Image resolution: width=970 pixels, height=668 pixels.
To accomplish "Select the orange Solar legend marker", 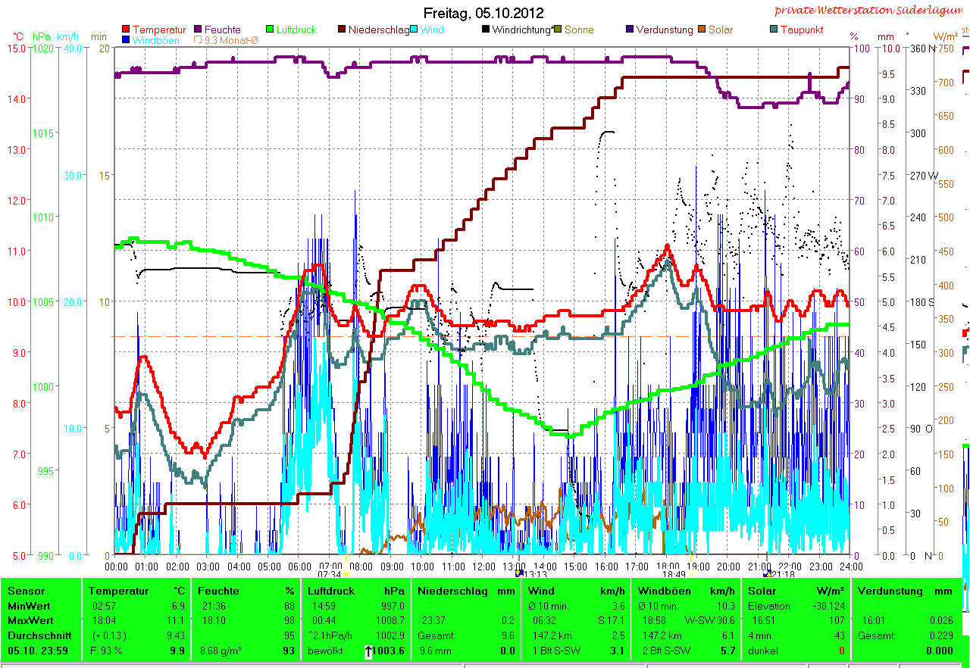I will 702,30.
